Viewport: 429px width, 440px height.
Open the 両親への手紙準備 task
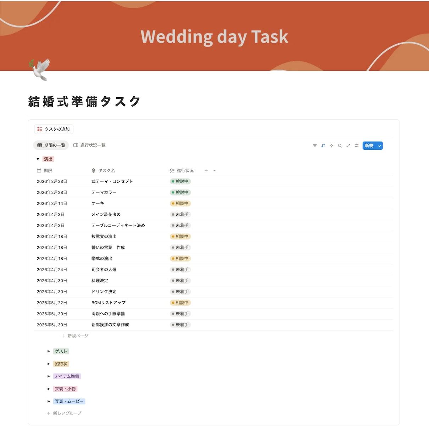point(108,313)
